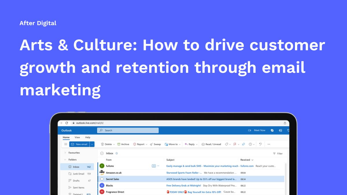347x195 pixels.
Task: Click the Report shield icon
Action: click(134, 144)
